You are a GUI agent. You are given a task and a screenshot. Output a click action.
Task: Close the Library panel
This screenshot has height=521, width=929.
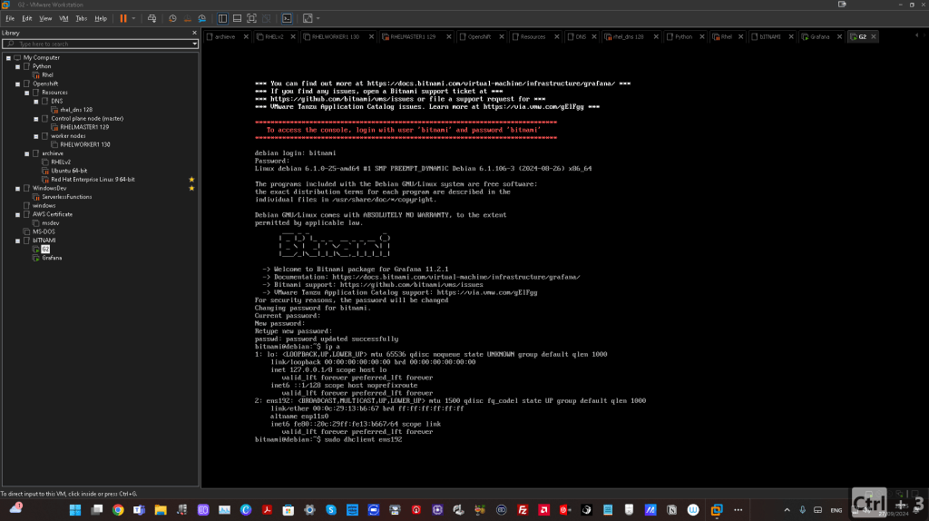(x=194, y=33)
